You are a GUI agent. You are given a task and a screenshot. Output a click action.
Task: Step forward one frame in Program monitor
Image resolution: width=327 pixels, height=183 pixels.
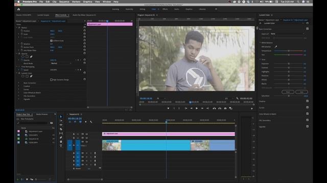pyautogui.click(x=202, y=108)
